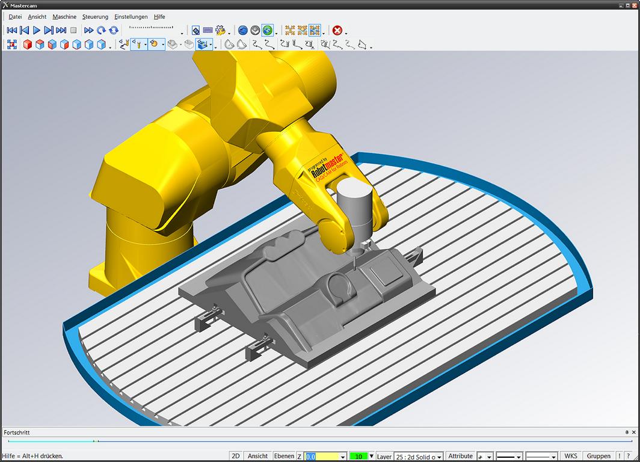Select the sixth cube view icon

(x=88, y=45)
